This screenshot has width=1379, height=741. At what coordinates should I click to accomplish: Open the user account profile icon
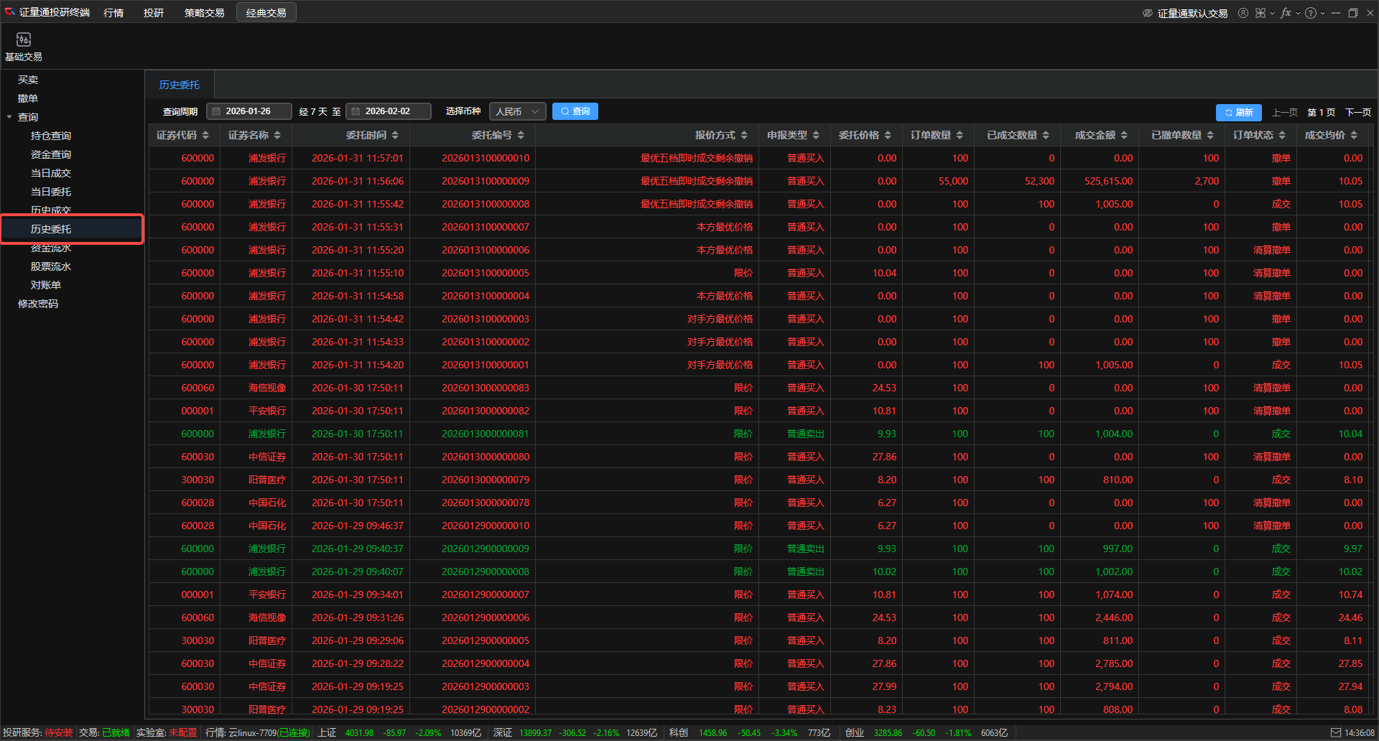pyautogui.click(x=1243, y=13)
